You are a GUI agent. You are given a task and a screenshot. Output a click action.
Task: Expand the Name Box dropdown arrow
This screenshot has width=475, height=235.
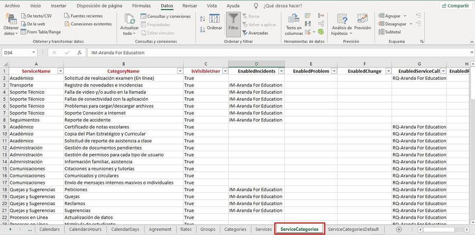point(34,53)
